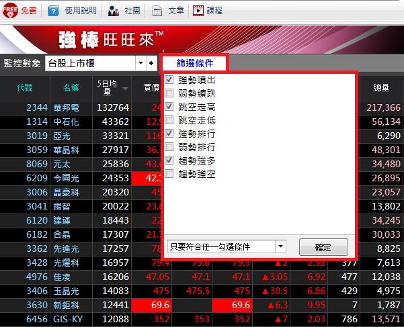Select stock name 揚智

62,206
